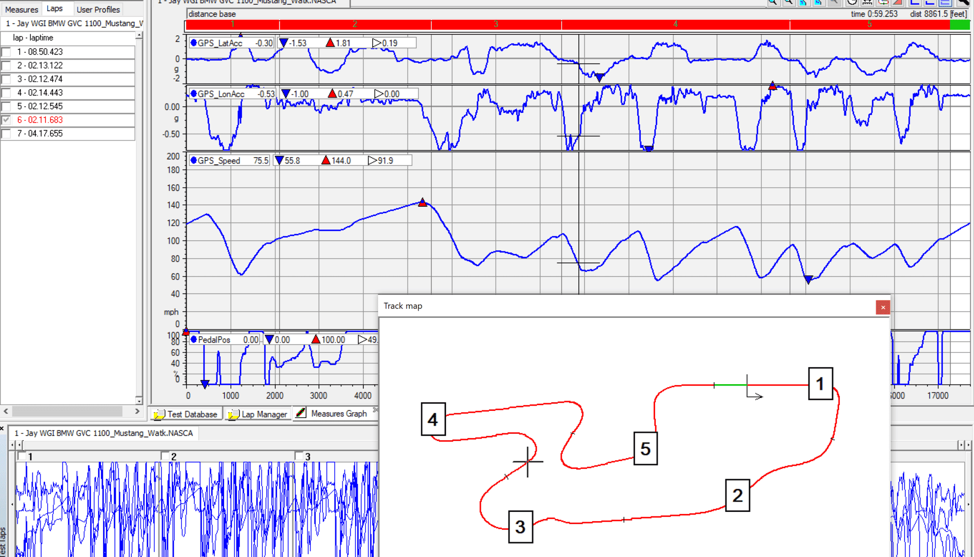
Task: Open the Test Database tab
Action: click(186, 414)
